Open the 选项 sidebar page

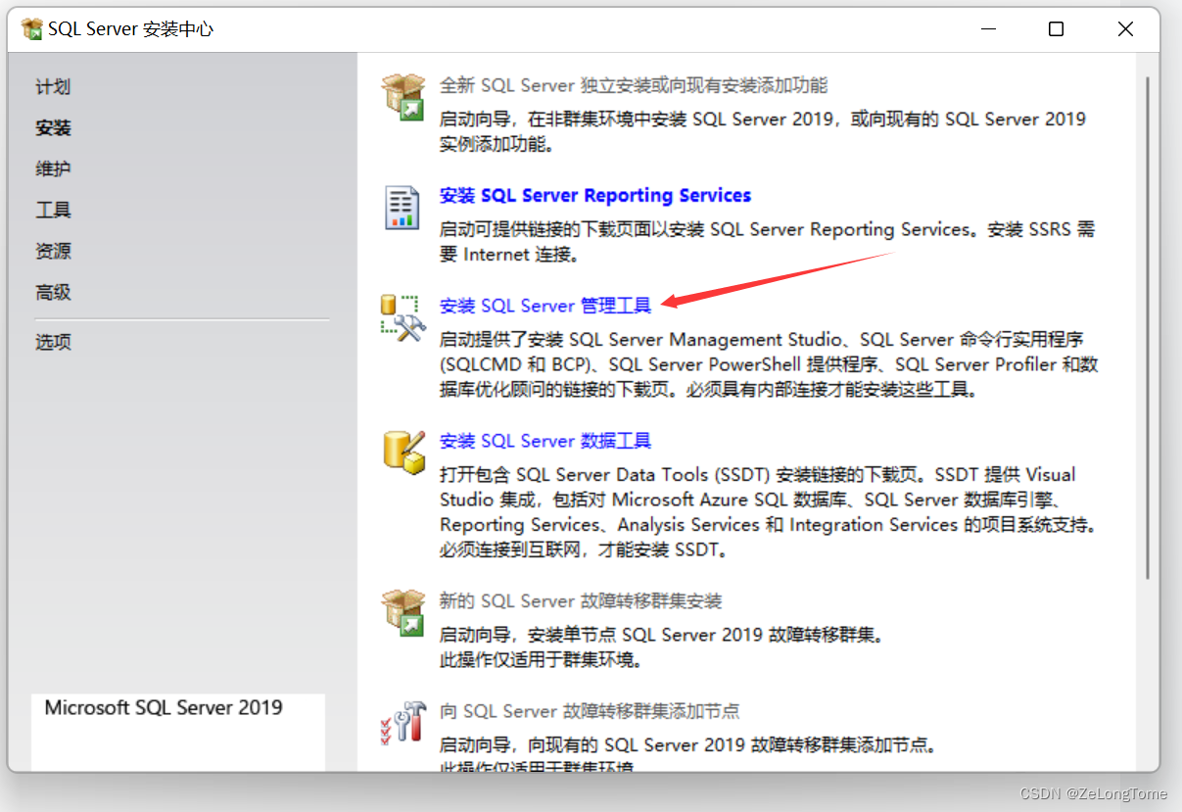pos(53,343)
